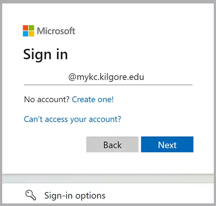Viewport: 216px width, 206px height.
Task: Click the Microsoft wordmark text
Action: (56, 31)
